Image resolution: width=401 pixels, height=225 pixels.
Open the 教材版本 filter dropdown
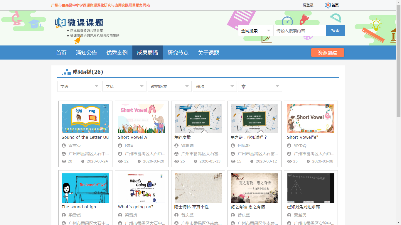click(170, 86)
